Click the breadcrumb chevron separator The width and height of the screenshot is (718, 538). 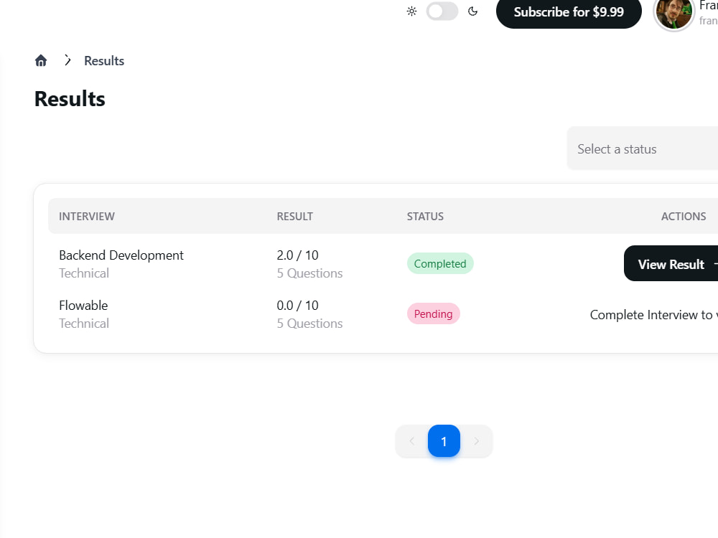pyautogui.click(x=67, y=60)
